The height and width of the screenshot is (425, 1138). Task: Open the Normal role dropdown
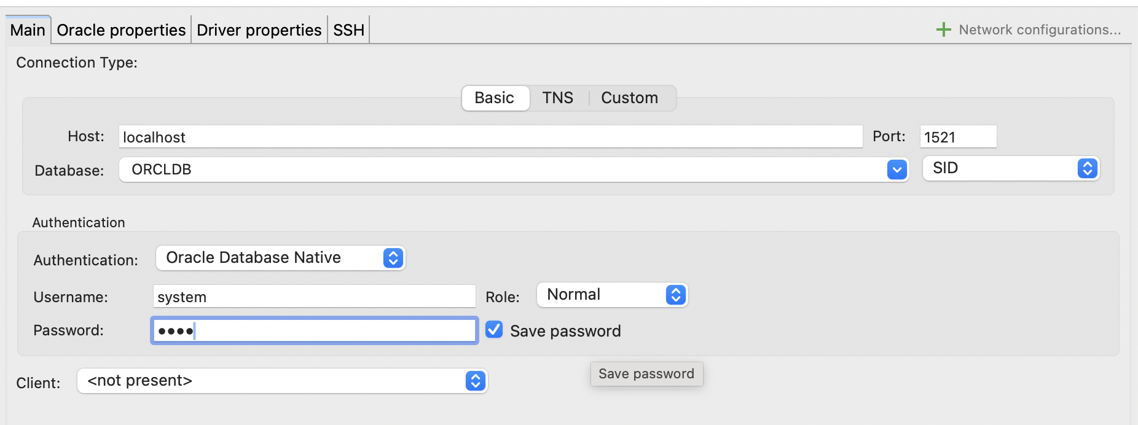point(612,295)
